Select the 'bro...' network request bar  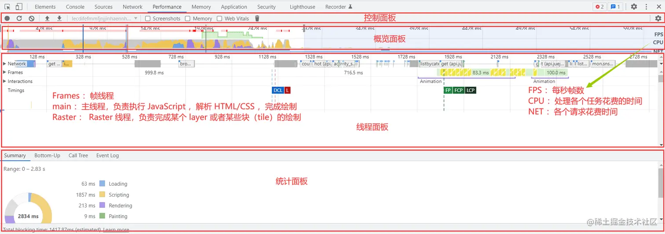(x=186, y=64)
